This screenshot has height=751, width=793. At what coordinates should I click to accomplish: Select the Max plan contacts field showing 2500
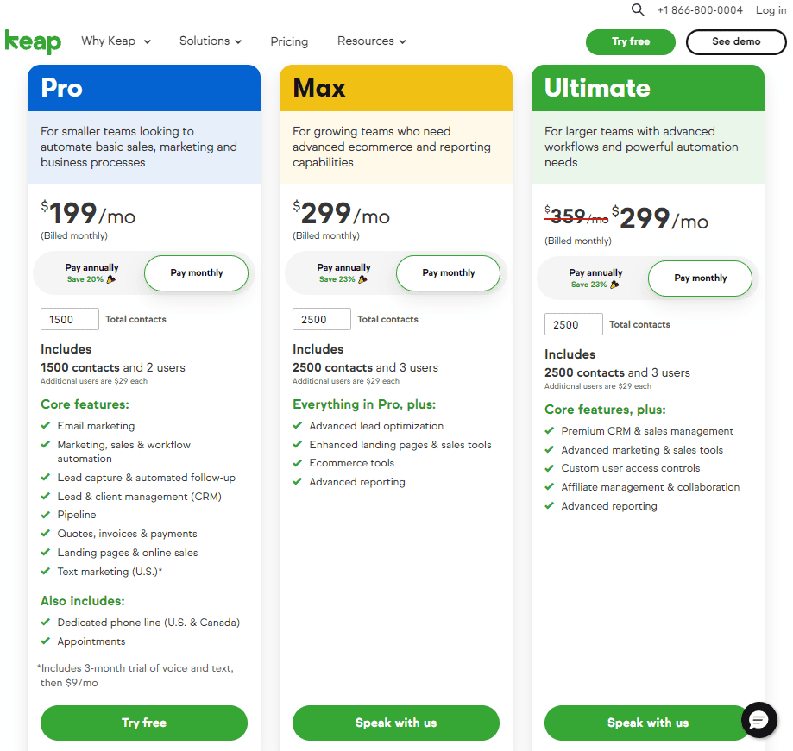point(321,319)
